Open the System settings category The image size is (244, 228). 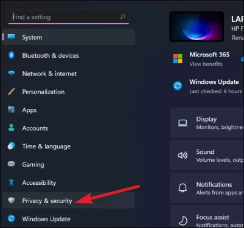click(x=69, y=37)
